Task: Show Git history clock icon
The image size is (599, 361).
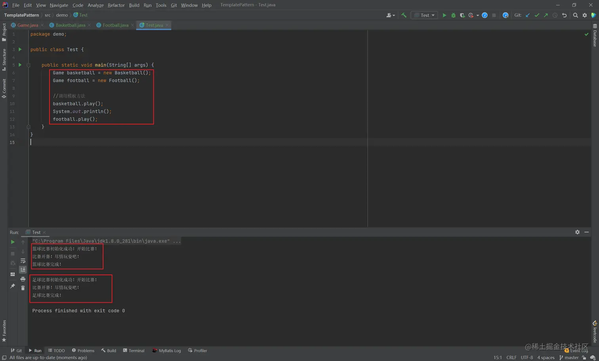Action: pos(555,15)
